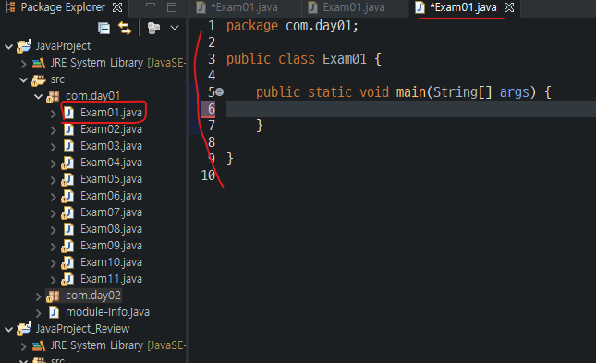This screenshot has width=596, height=363.
Task: Open the Package Explorer View Menu dropdown
Action: pyautogui.click(x=175, y=28)
